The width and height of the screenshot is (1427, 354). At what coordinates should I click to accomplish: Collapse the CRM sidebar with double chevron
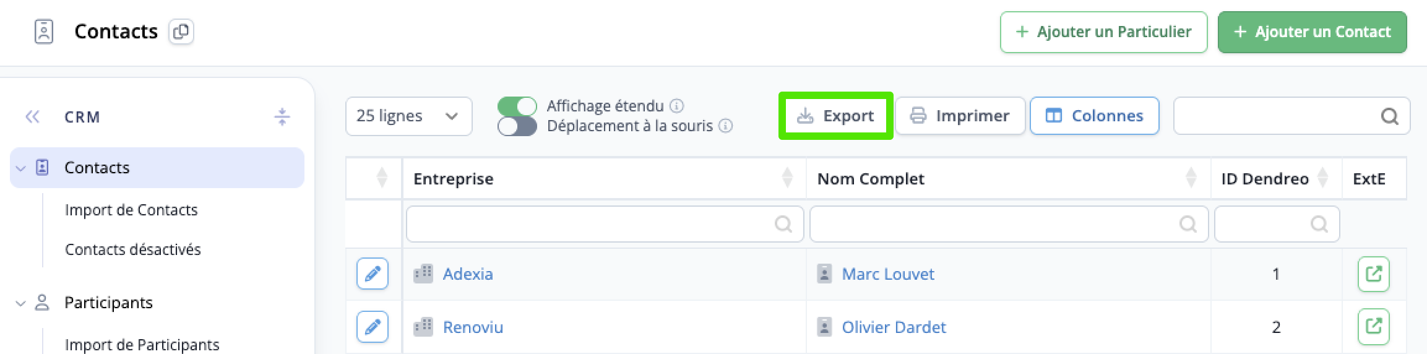pos(32,116)
